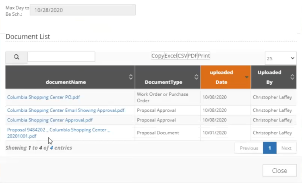
Task: Click the Document List heading
Action: 28,36
